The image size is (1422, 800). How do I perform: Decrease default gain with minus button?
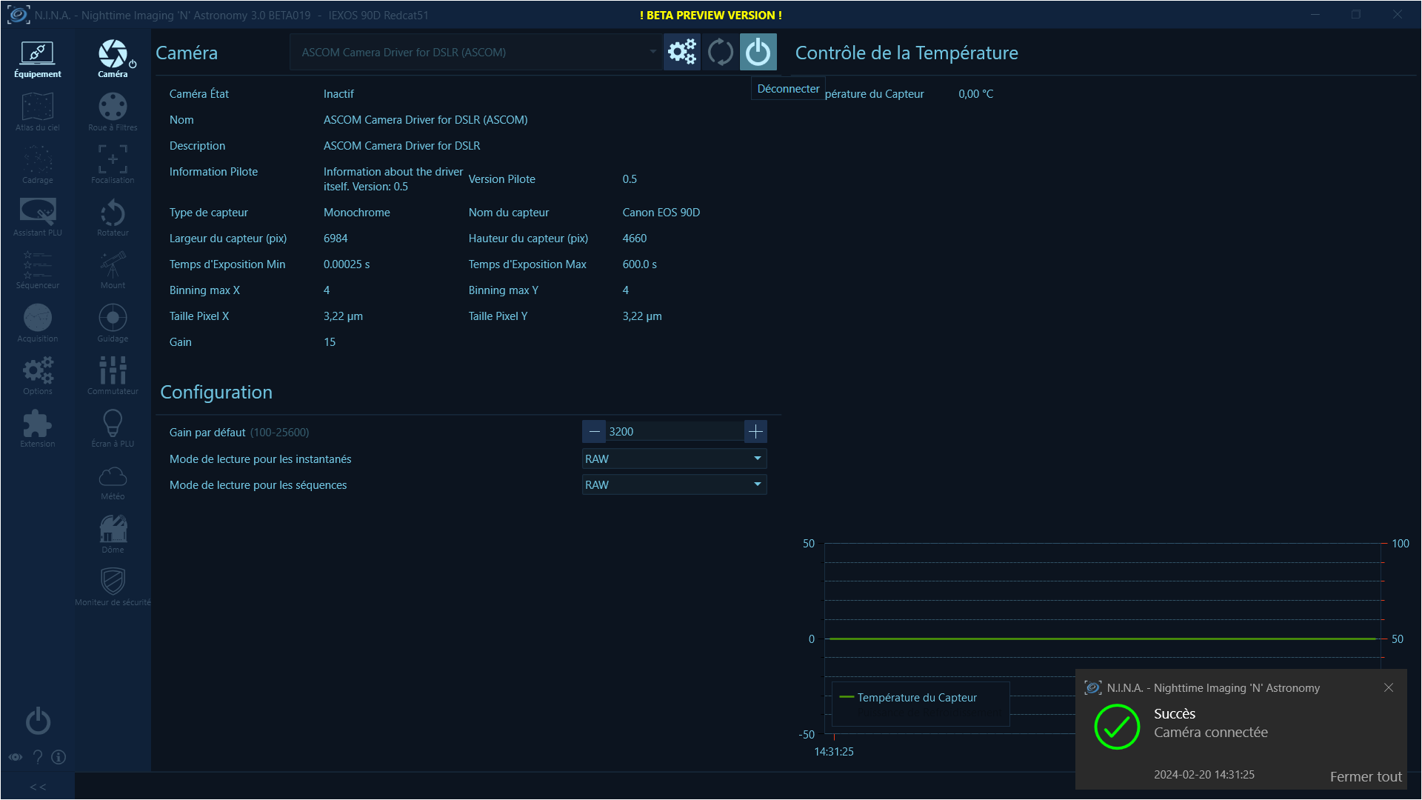coord(594,431)
